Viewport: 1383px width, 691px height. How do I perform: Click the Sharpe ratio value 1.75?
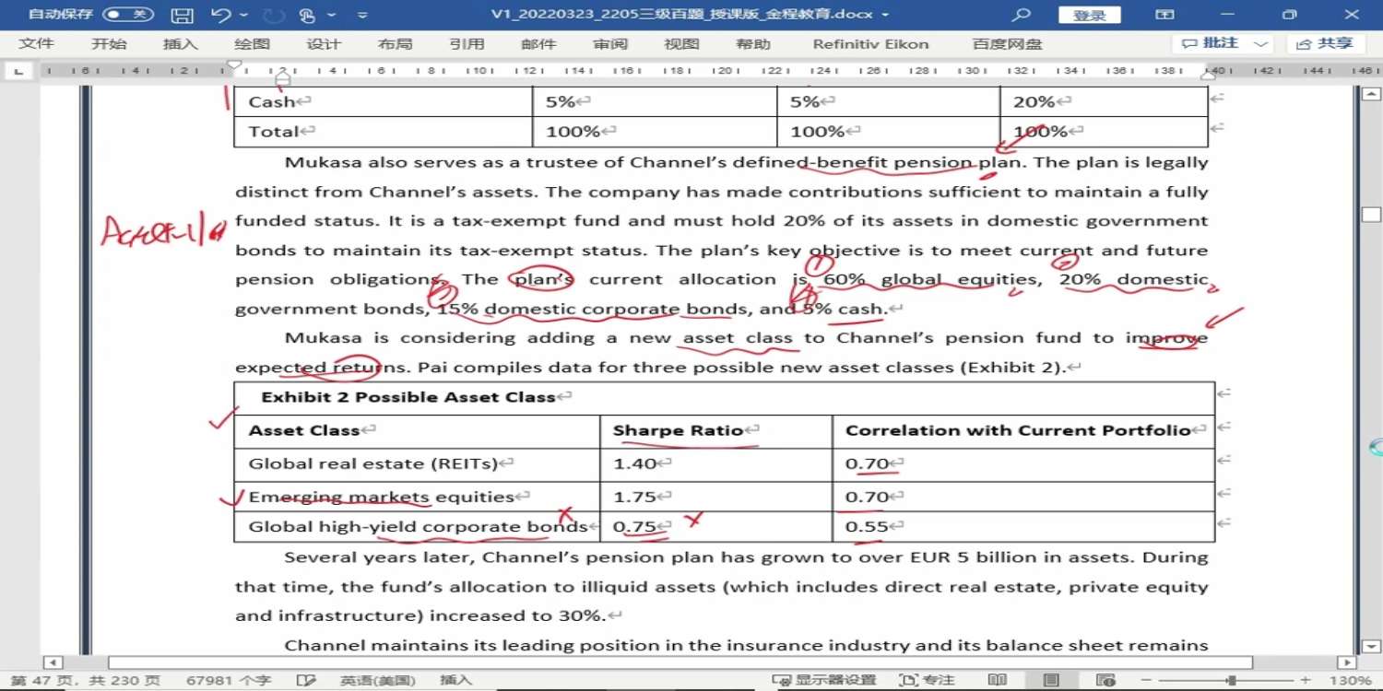coord(634,497)
